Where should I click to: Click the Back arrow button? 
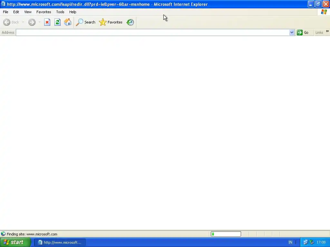7,22
